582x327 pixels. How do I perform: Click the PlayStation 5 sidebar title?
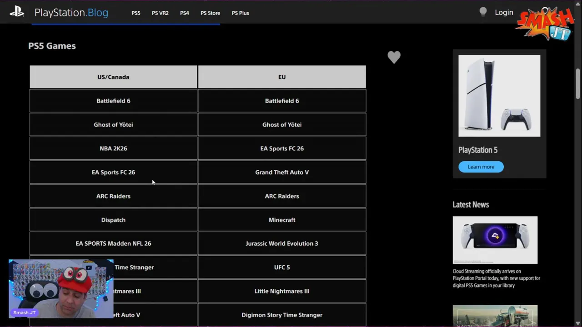tap(478, 150)
